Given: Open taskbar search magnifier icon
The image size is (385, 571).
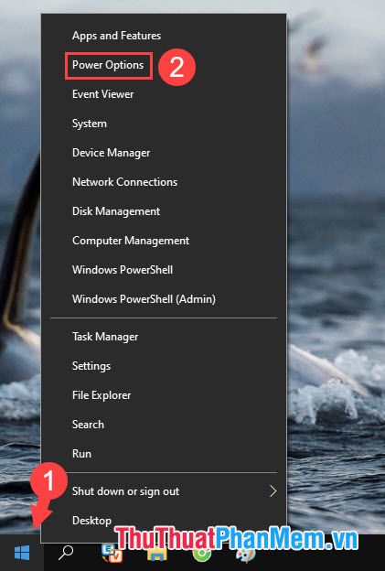Looking at the screenshot, I should (66, 553).
